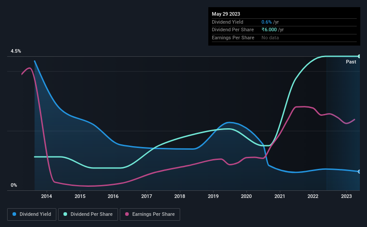The height and width of the screenshot is (227, 367).
Task: Toggle the Earnings Per Share legend series
Action: click(150, 214)
